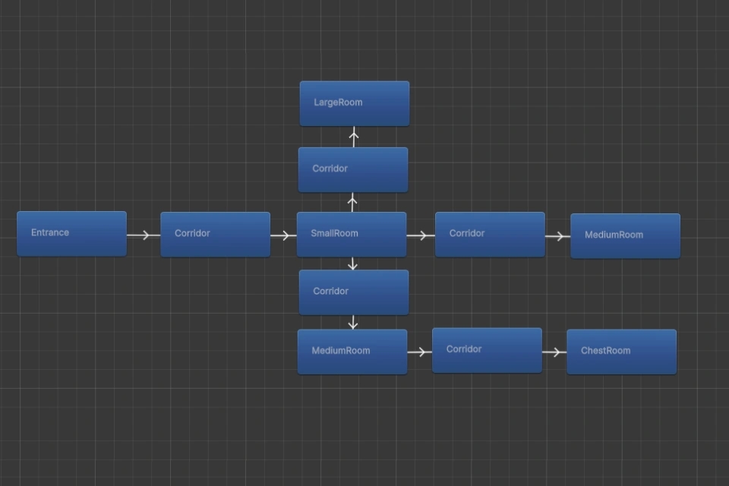Select the ChestRoom node

pos(621,352)
